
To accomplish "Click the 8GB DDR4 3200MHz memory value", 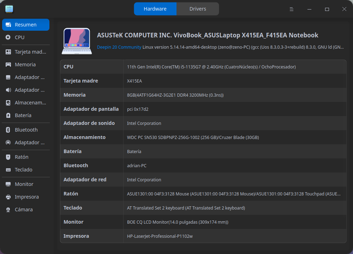I will (x=175, y=95).
